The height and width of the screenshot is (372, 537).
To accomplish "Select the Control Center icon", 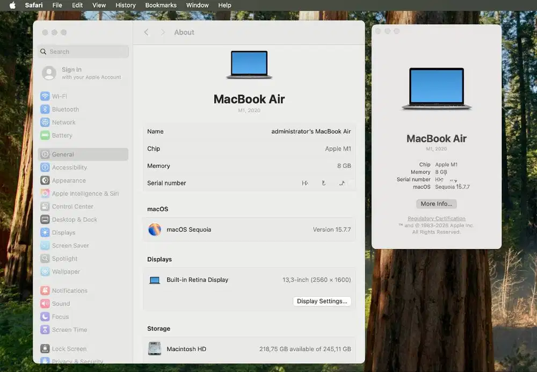I will point(45,206).
